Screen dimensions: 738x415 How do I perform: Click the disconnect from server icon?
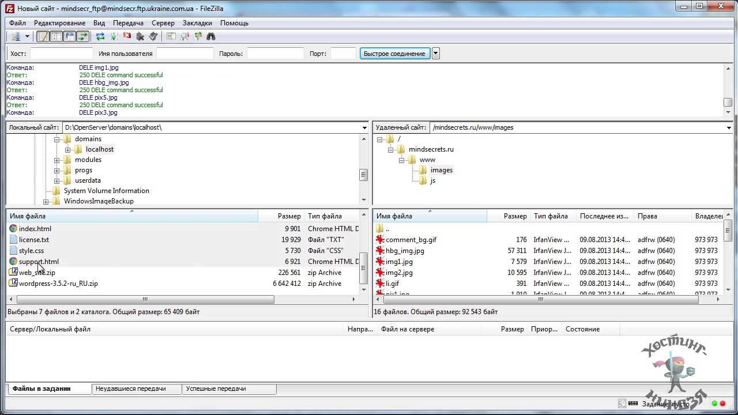click(x=140, y=36)
